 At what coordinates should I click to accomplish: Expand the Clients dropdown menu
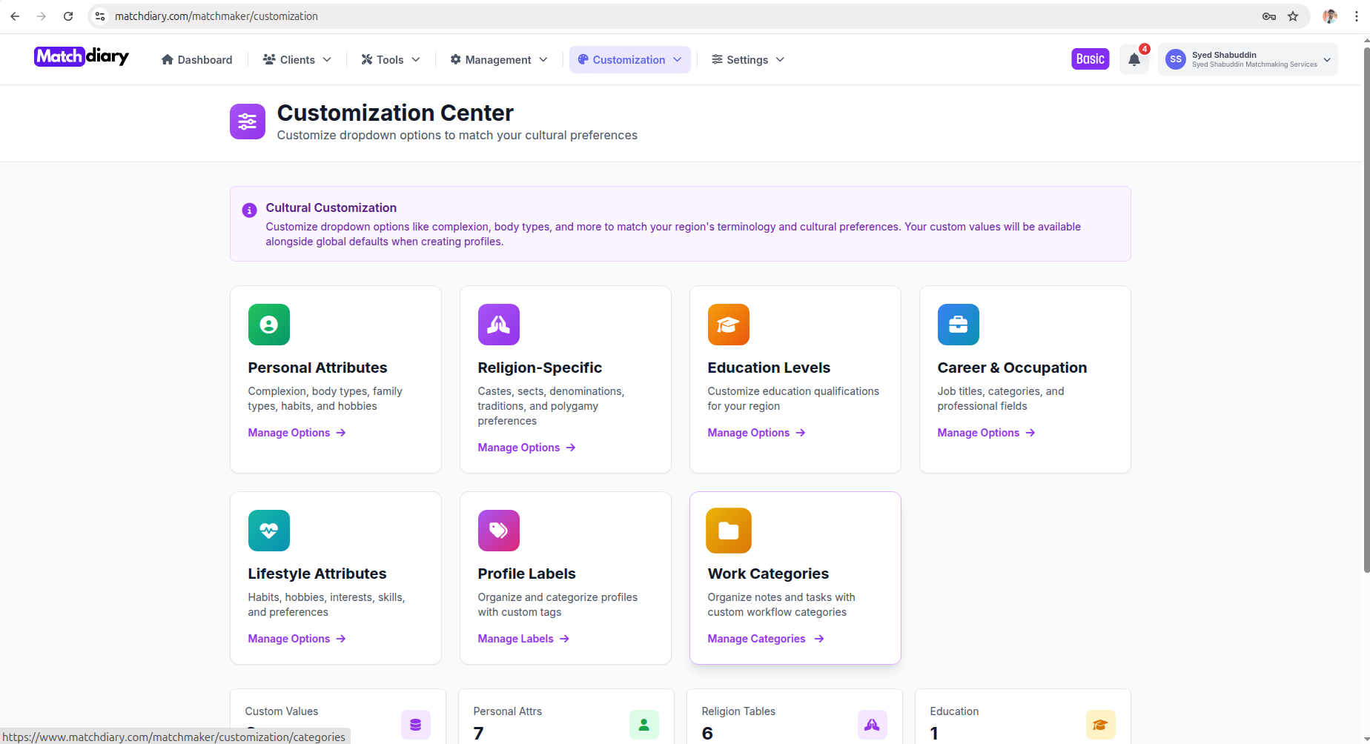[x=296, y=59]
